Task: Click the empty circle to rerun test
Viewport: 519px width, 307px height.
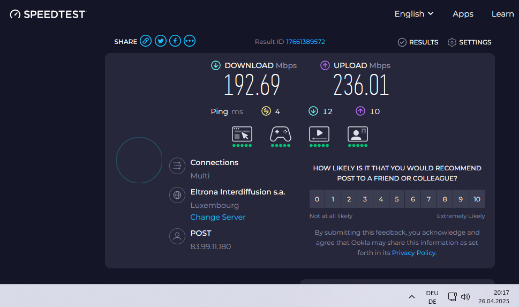Action: [139, 160]
